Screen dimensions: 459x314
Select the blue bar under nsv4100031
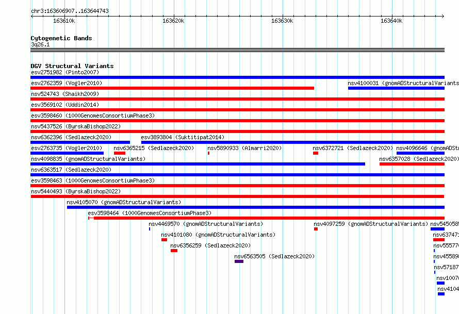(396, 88)
